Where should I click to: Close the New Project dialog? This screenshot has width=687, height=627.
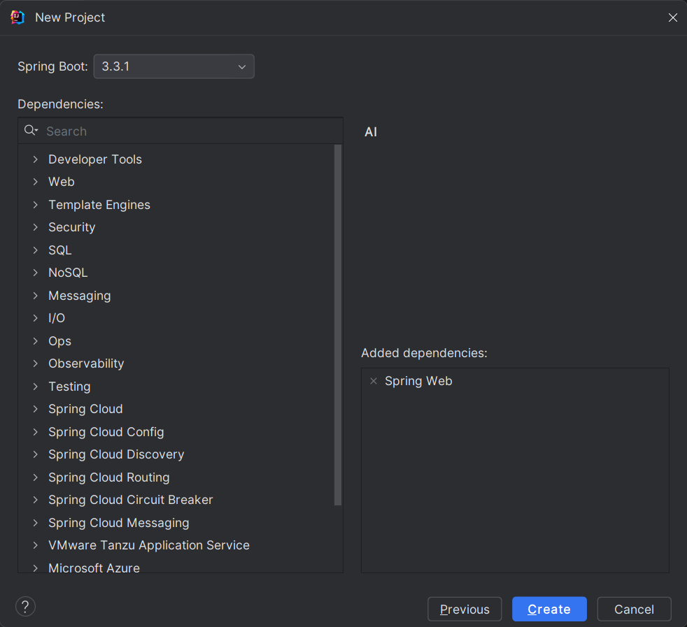(x=672, y=17)
